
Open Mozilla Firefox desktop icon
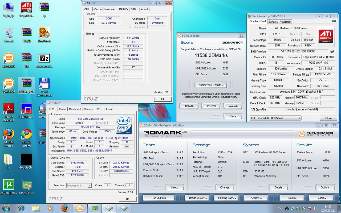click(x=9, y=134)
